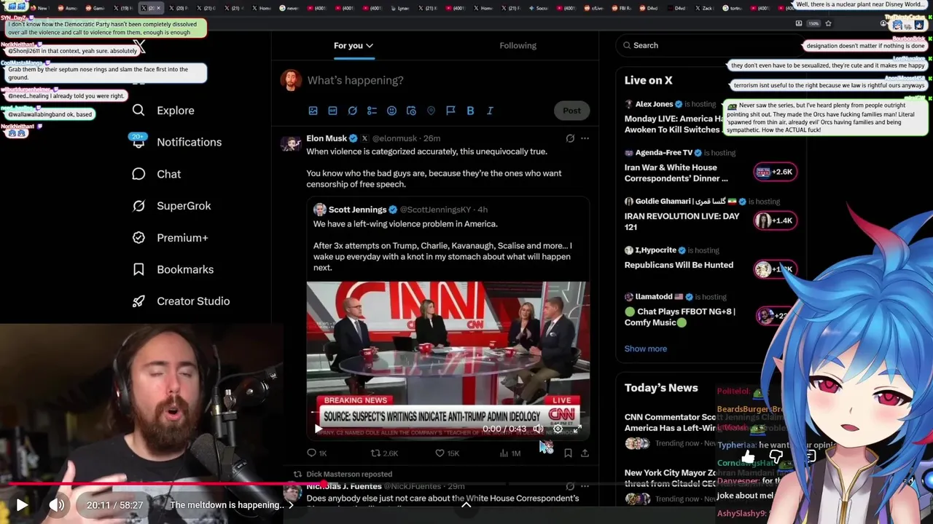Show more live spaces on X
933x524 pixels.
[645, 349]
